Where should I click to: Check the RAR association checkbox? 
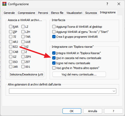click(x=11, y=27)
